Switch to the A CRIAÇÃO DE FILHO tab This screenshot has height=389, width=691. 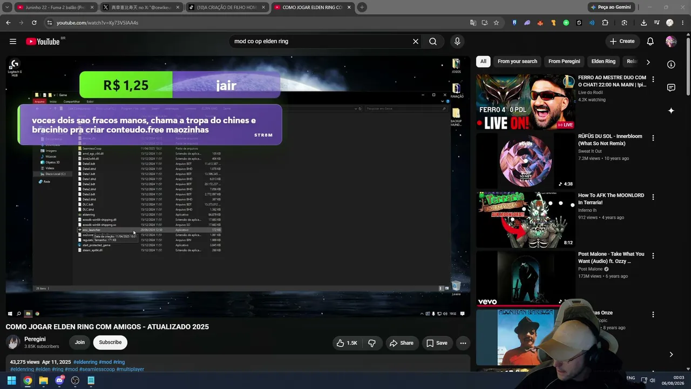coord(227,7)
